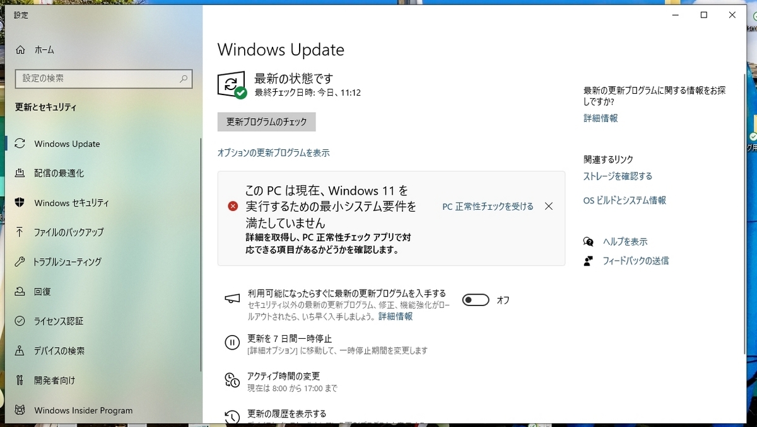Image resolution: width=757 pixels, height=427 pixels.
Task: Select トラブルシューティング in sidebar
Action: pyautogui.click(x=67, y=261)
